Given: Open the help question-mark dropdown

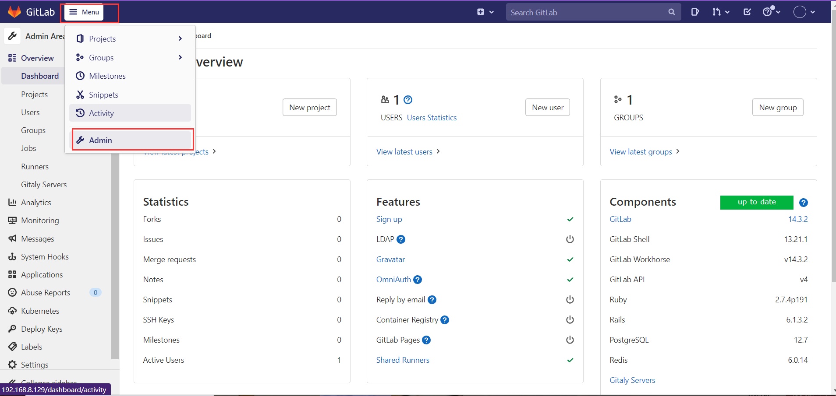Looking at the screenshot, I should pyautogui.click(x=772, y=11).
